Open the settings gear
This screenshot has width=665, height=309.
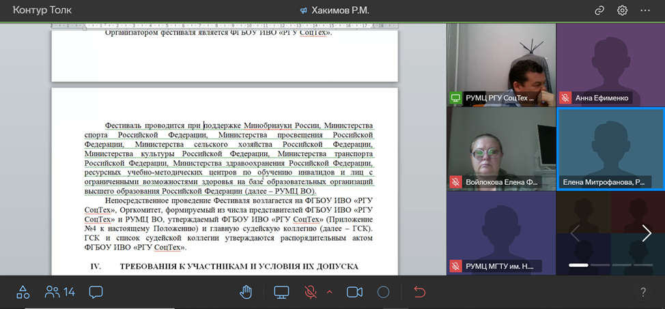click(x=622, y=11)
